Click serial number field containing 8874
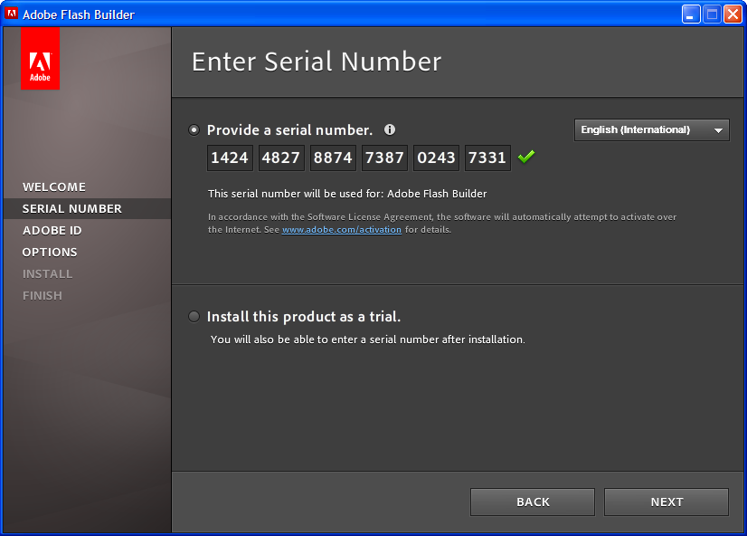The height and width of the screenshot is (536, 747). (333, 158)
